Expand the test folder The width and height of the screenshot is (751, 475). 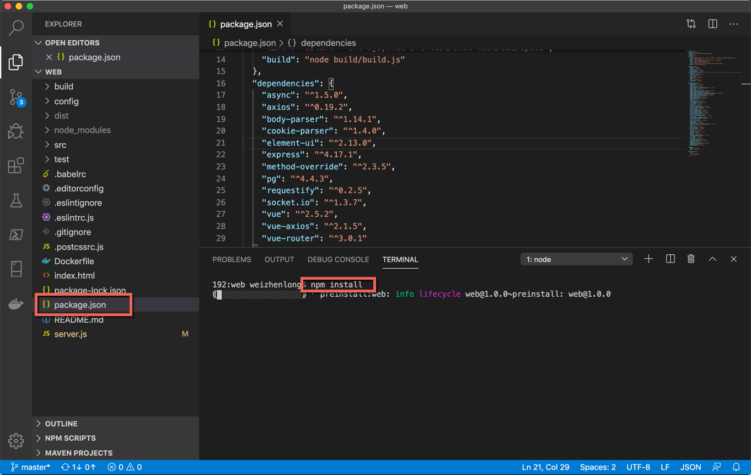[116, 159]
